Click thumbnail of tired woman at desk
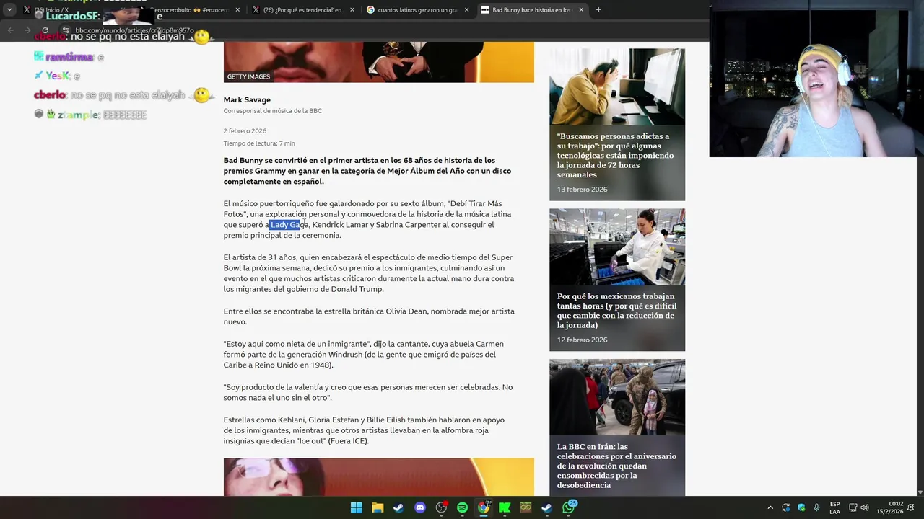 point(617,87)
